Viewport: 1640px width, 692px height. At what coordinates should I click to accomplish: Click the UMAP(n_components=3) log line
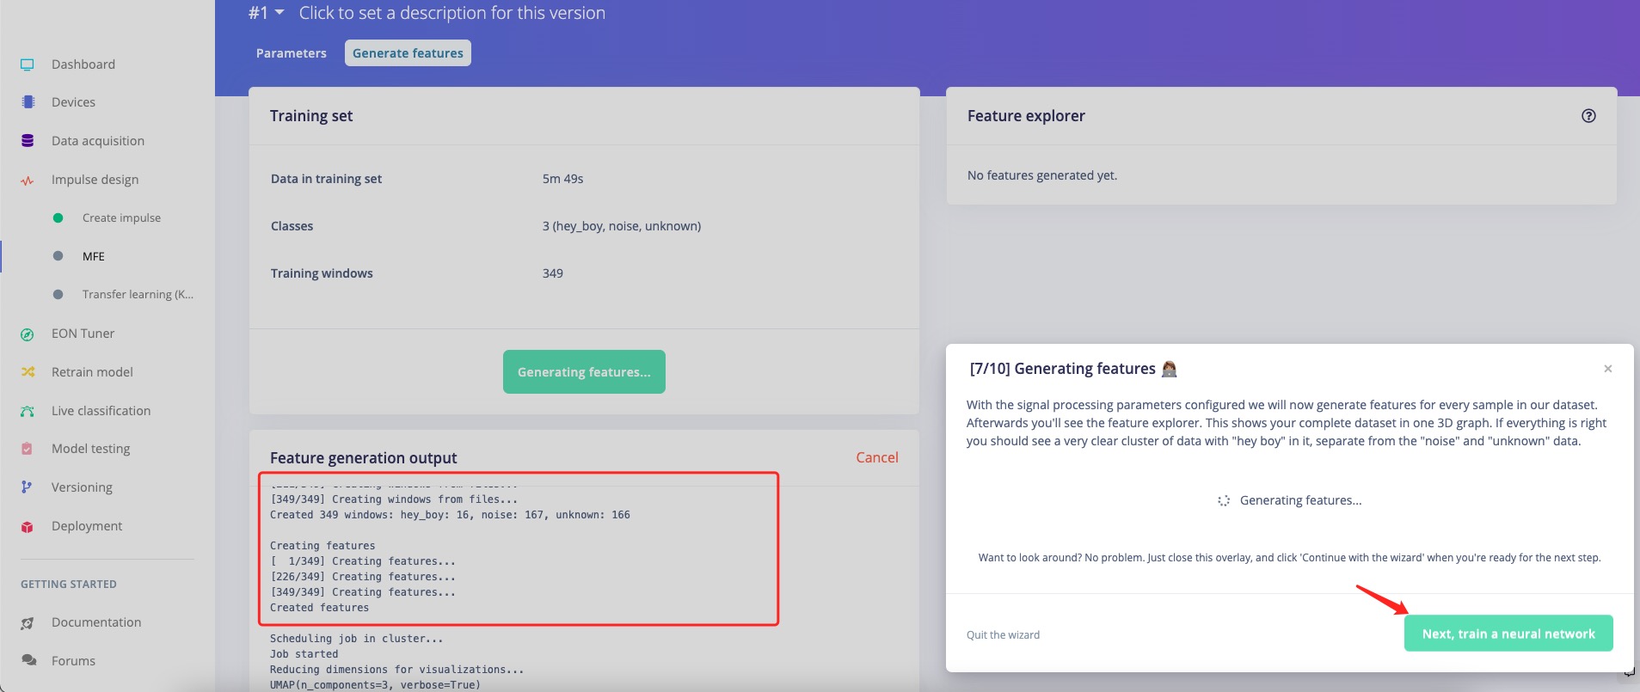click(x=375, y=685)
